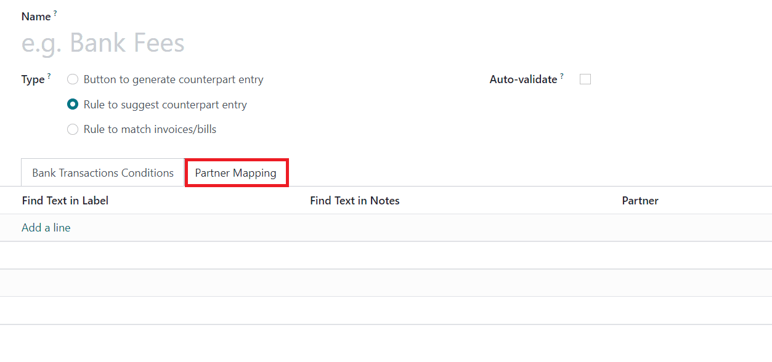Click first empty row below Add a line
This screenshot has height=362, width=772.
[x=386, y=255]
